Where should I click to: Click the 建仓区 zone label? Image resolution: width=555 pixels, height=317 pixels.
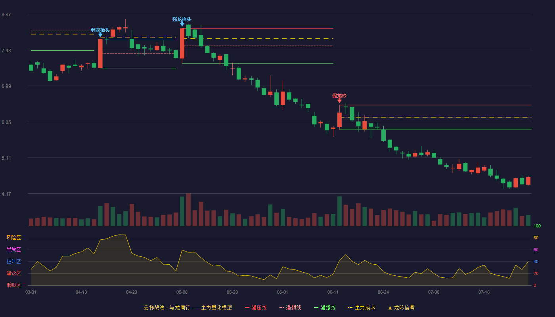[x=13, y=273]
